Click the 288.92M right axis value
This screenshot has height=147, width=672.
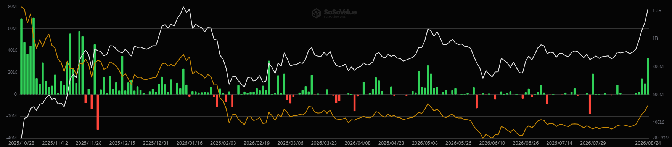661,138
